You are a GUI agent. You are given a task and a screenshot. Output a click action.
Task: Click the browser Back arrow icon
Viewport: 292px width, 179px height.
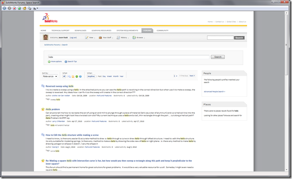5,8
